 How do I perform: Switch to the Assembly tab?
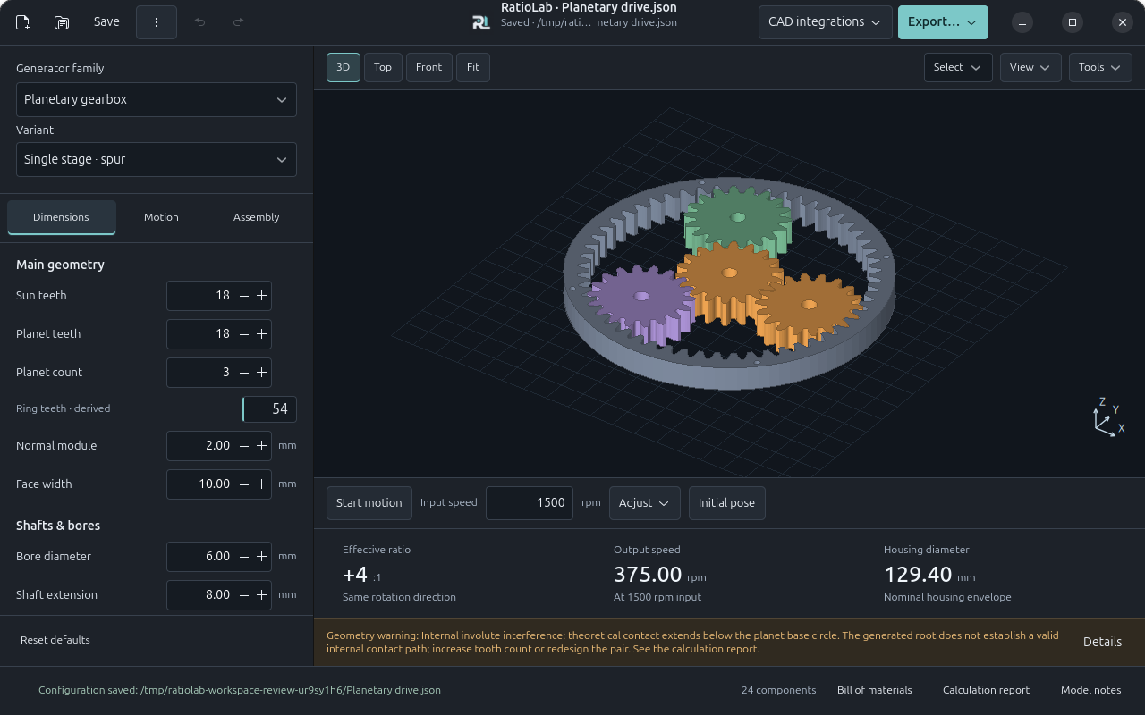coord(257,217)
